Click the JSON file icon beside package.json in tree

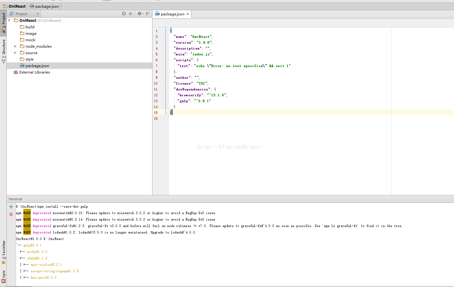22,66
